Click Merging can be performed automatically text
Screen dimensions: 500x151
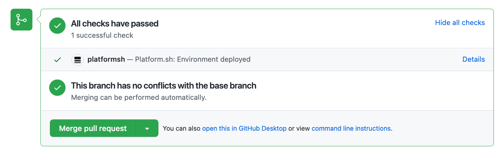click(139, 97)
